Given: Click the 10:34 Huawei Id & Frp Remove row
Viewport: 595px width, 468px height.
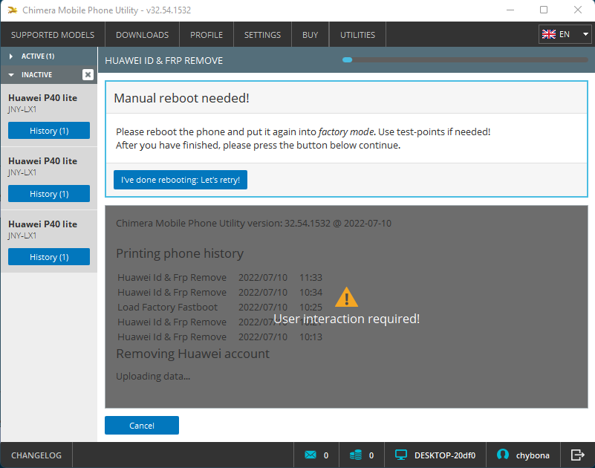Looking at the screenshot, I should [x=220, y=292].
